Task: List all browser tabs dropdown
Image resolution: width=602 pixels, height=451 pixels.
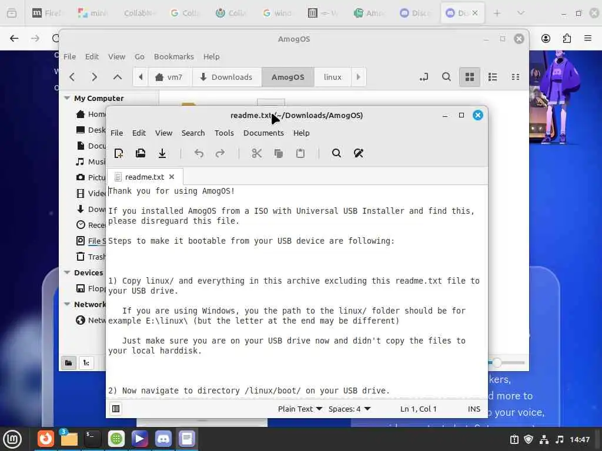Action: tap(521, 13)
